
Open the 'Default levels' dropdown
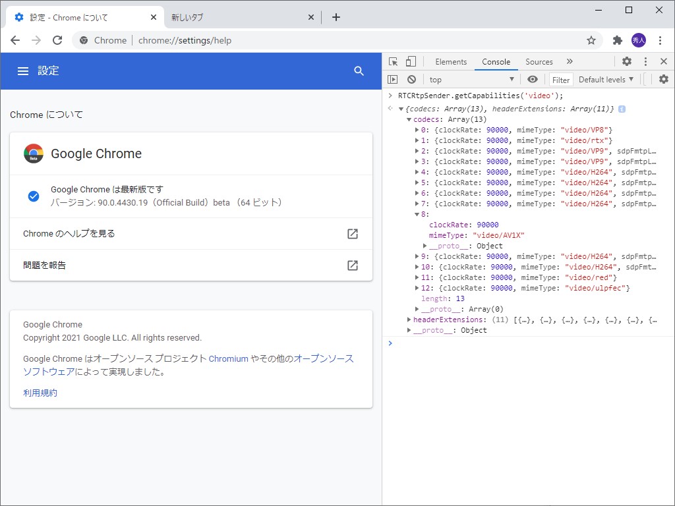(x=605, y=79)
